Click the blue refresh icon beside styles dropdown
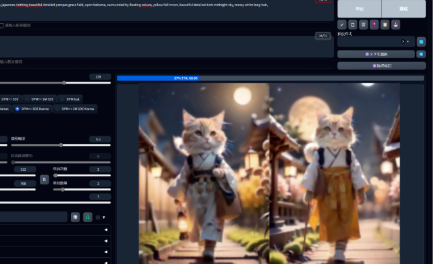The image size is (434, 264). pos(421,42)
